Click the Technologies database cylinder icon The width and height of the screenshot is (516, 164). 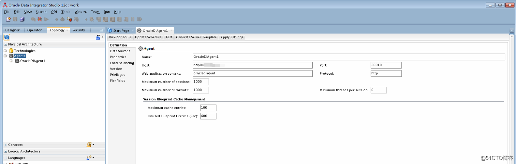[11, 51]
